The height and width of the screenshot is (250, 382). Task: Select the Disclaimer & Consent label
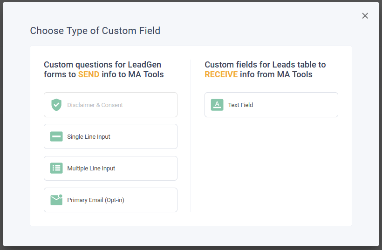[95, 105]
